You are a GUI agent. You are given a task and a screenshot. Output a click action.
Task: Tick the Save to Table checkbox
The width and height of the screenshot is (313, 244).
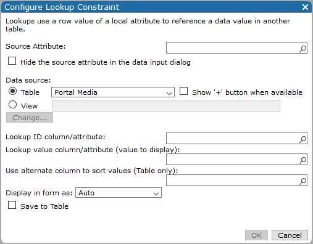click(x=12, y=205)
